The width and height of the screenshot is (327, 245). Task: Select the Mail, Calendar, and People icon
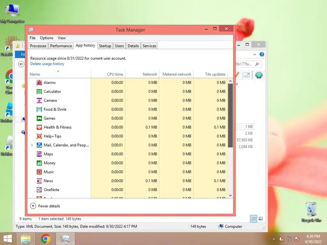pos(39,145)
